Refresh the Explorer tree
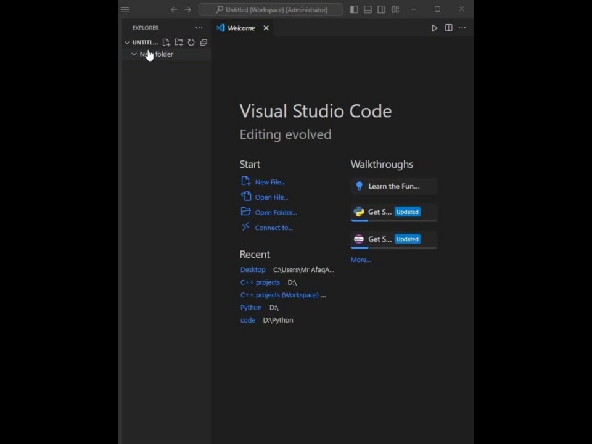The width and height of the screenshot is (592, 444). [x=191, y=43]
